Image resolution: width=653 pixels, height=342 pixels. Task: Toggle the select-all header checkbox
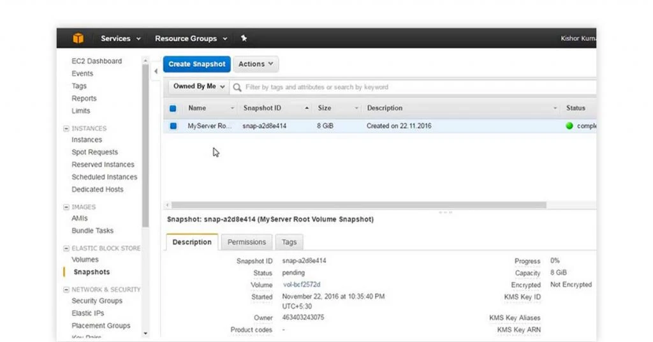point(173,108)
